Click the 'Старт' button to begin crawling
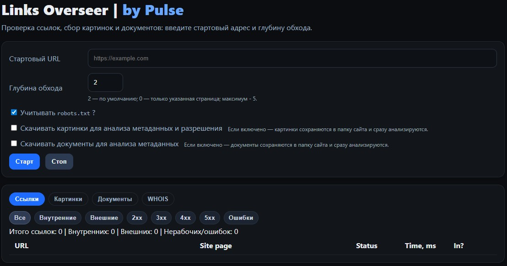Screen dimensions: 507x266 tap(24, 161)
